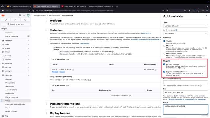Viewport: 210px width, 118px height.
Task: Click the Flags help icon
Action: 169,61
